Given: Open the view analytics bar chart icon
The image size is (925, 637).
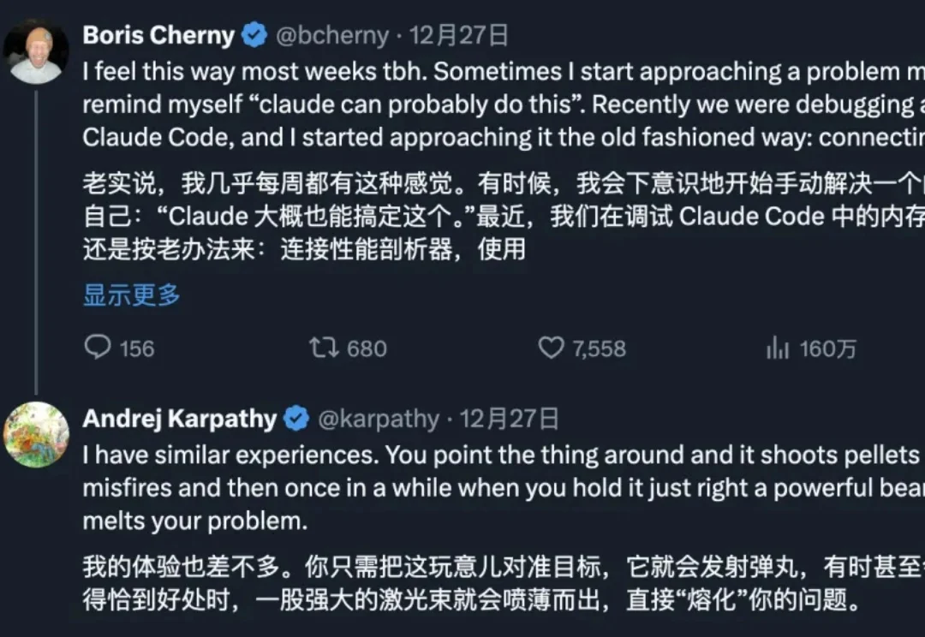Looking at the screenshot, I should click(x=778, y=348).
